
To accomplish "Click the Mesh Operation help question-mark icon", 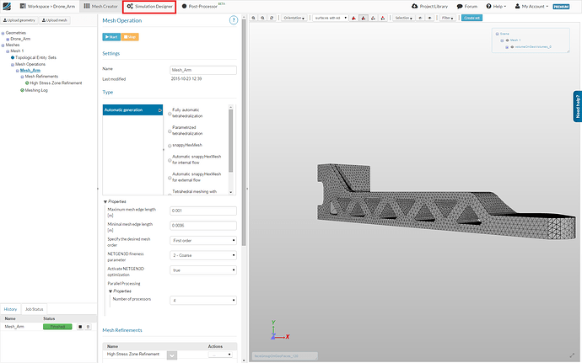I will pyautogui.click(x=233, y=20).
